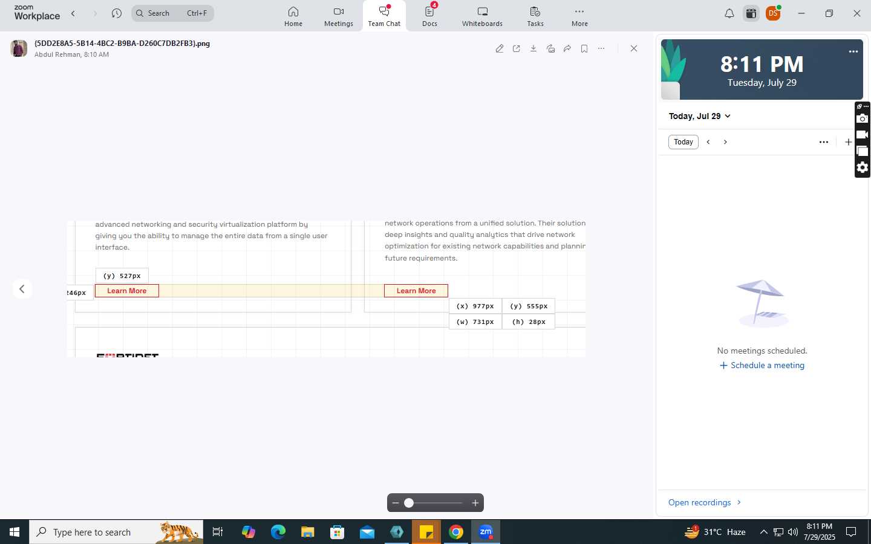Screen dimensions: 871x544
Task: Share the image with the forward arrow icon
Action: point(567,48)
